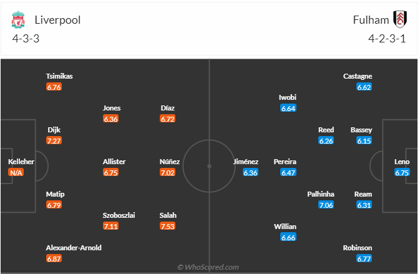Select Szoboszlai's 7.11 rating badge
Screen dimensions: 420x274
click(110, 226)
